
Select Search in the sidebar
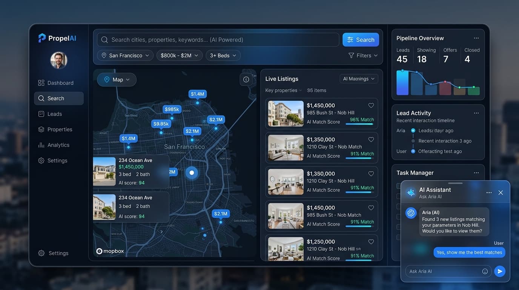point(59,98)
